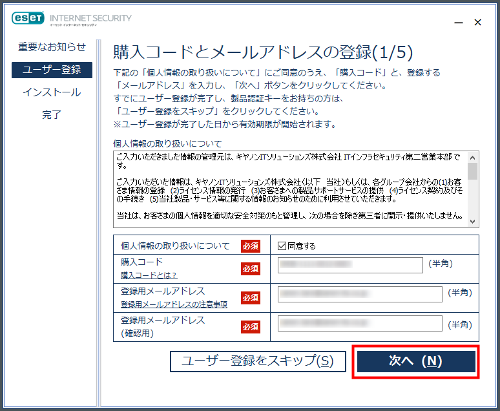Click the privacy text scrollbar thumb

[x=473, y=171]
